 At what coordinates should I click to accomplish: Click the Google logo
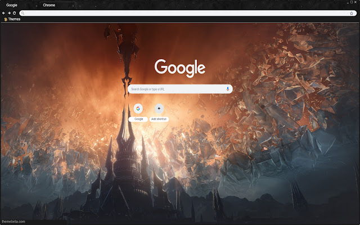pos(180,68)
